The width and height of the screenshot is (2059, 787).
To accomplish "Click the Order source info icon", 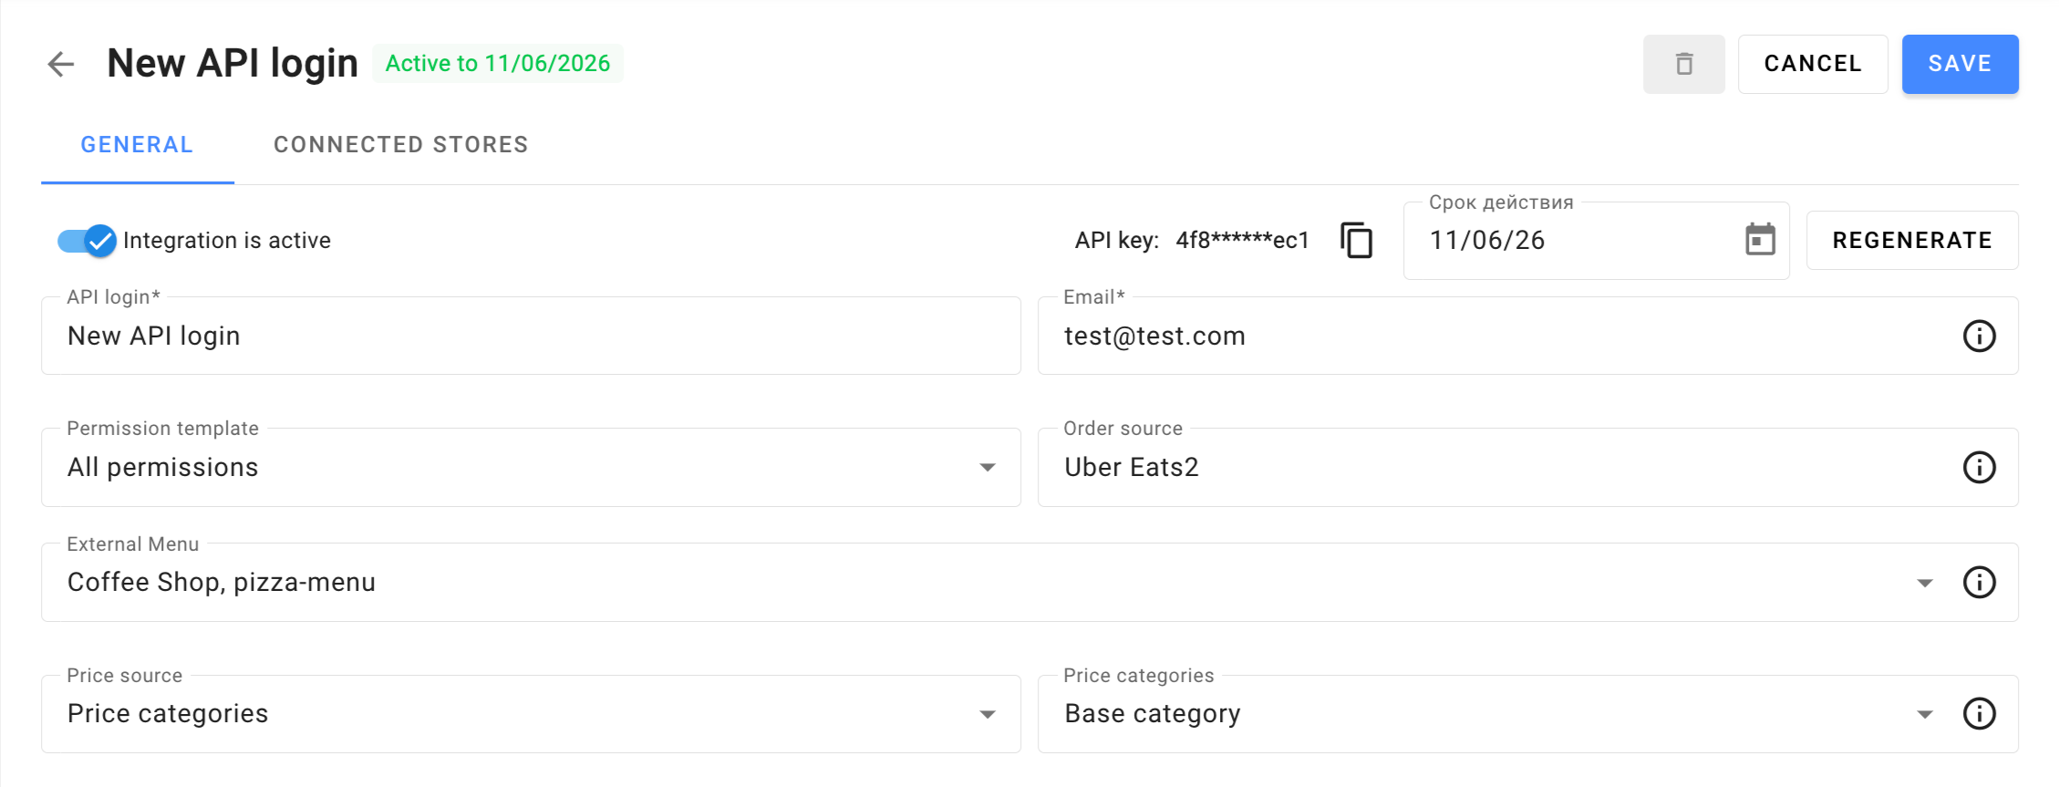I will pyautogui.click(x=1979, y=467).
